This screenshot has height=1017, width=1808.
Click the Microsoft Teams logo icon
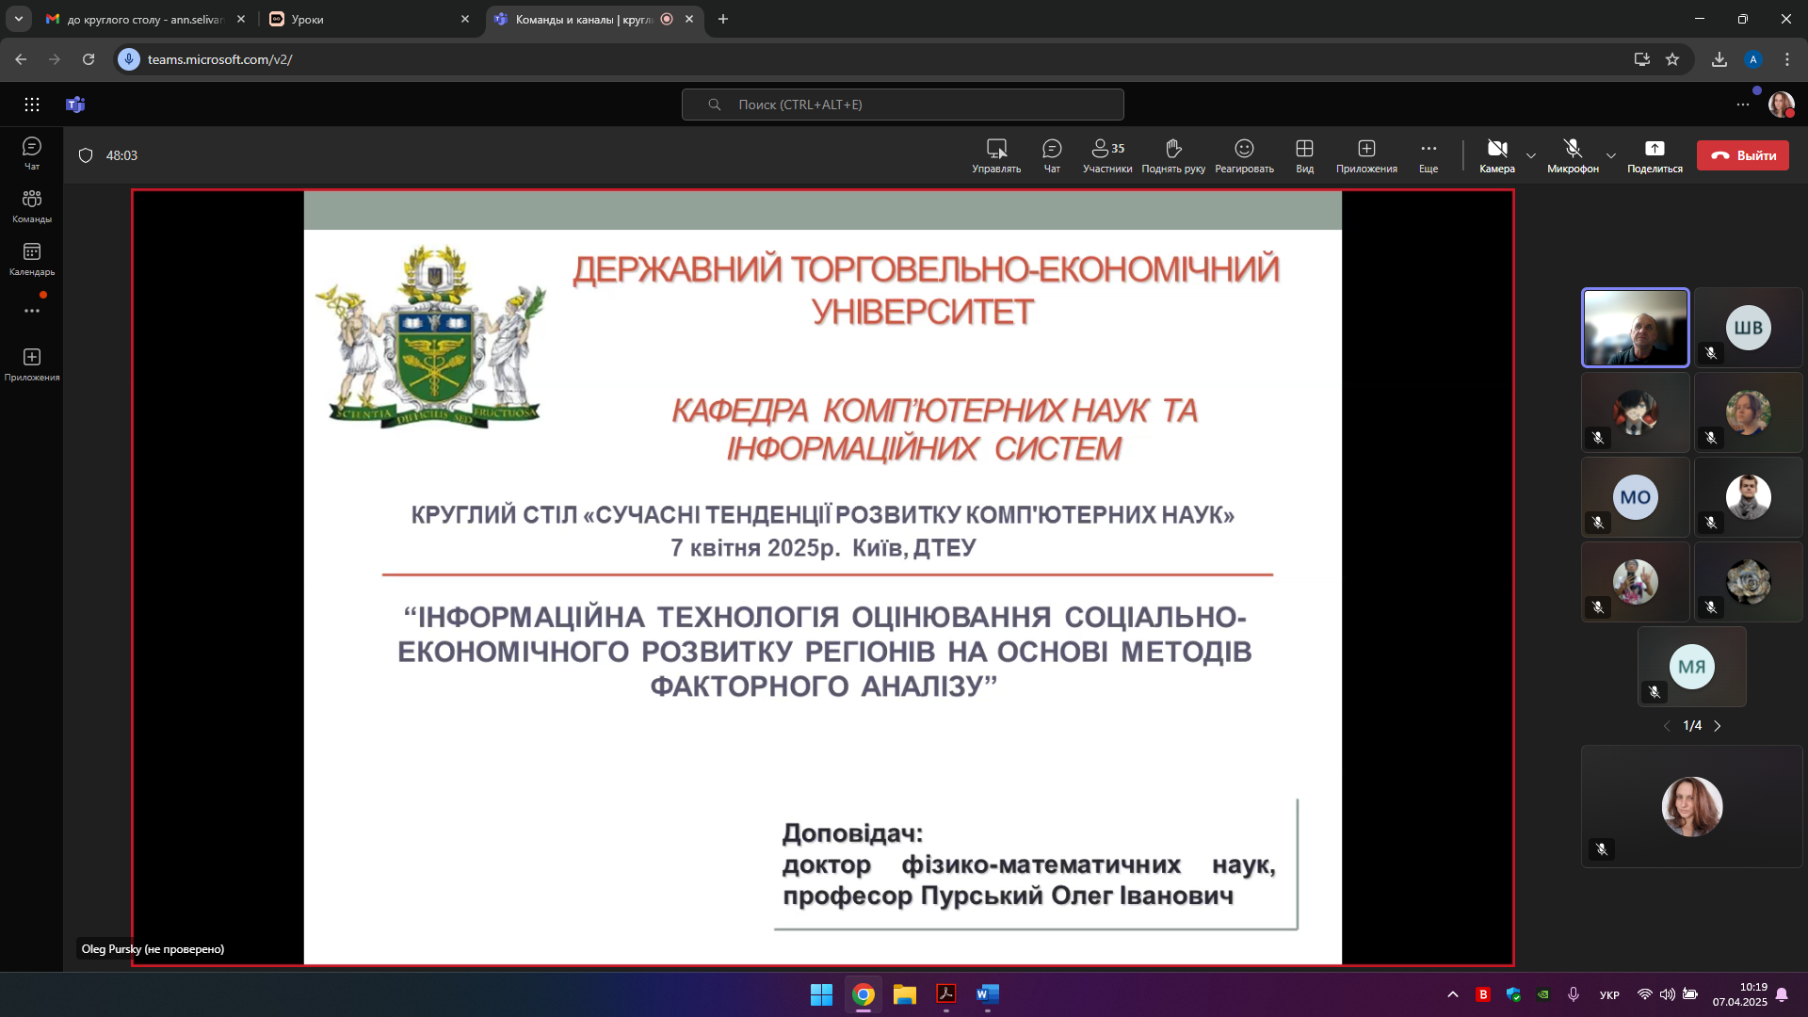click(x=75, y=105)
